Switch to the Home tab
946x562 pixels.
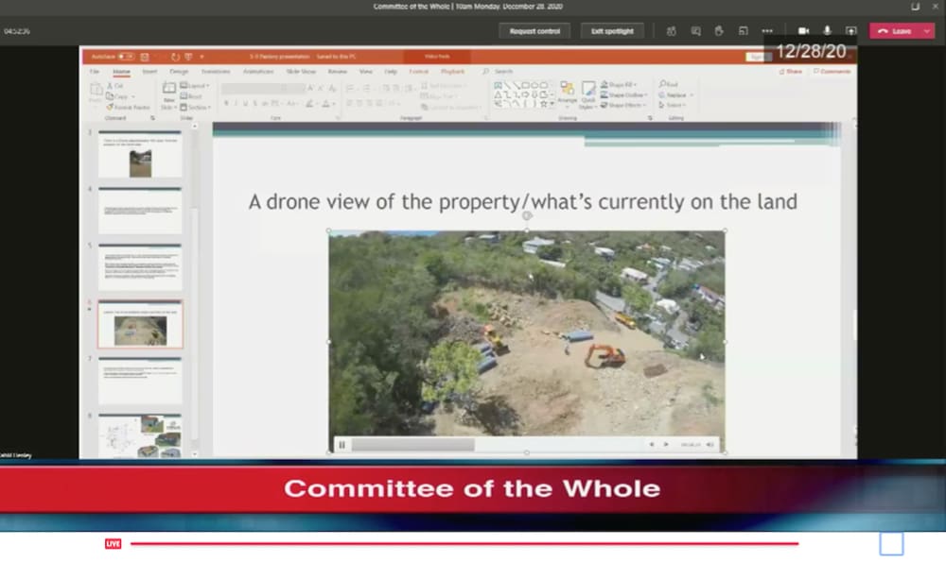121,71
